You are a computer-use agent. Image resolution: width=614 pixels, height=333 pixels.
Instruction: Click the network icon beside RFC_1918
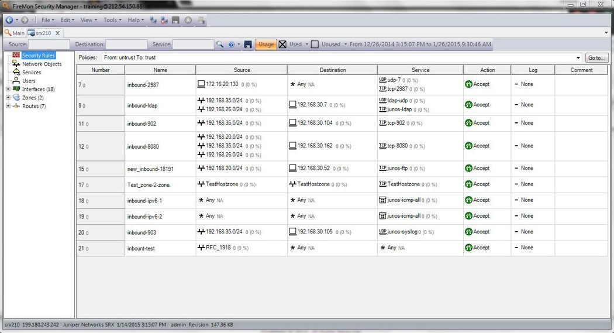coord(201,248)
